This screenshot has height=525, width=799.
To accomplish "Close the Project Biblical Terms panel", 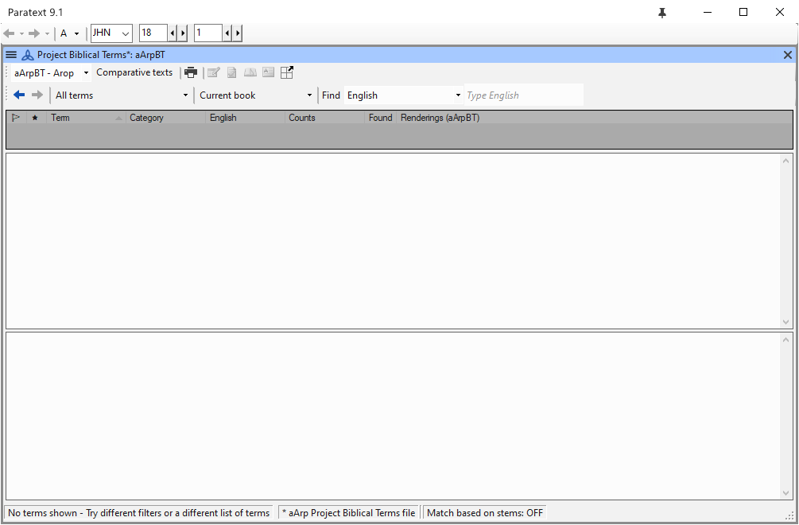I will point(788,55).
